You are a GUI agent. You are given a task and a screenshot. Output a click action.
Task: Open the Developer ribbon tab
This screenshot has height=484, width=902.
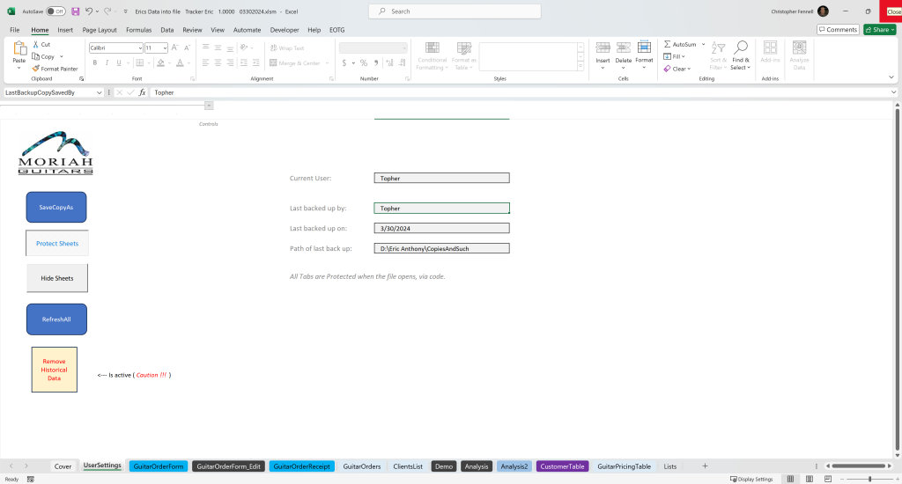(x=285, y=30)
